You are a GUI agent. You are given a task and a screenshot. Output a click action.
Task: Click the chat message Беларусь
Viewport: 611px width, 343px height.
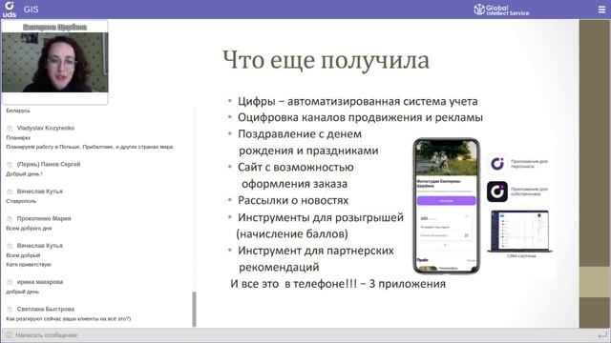click(18, 111)
